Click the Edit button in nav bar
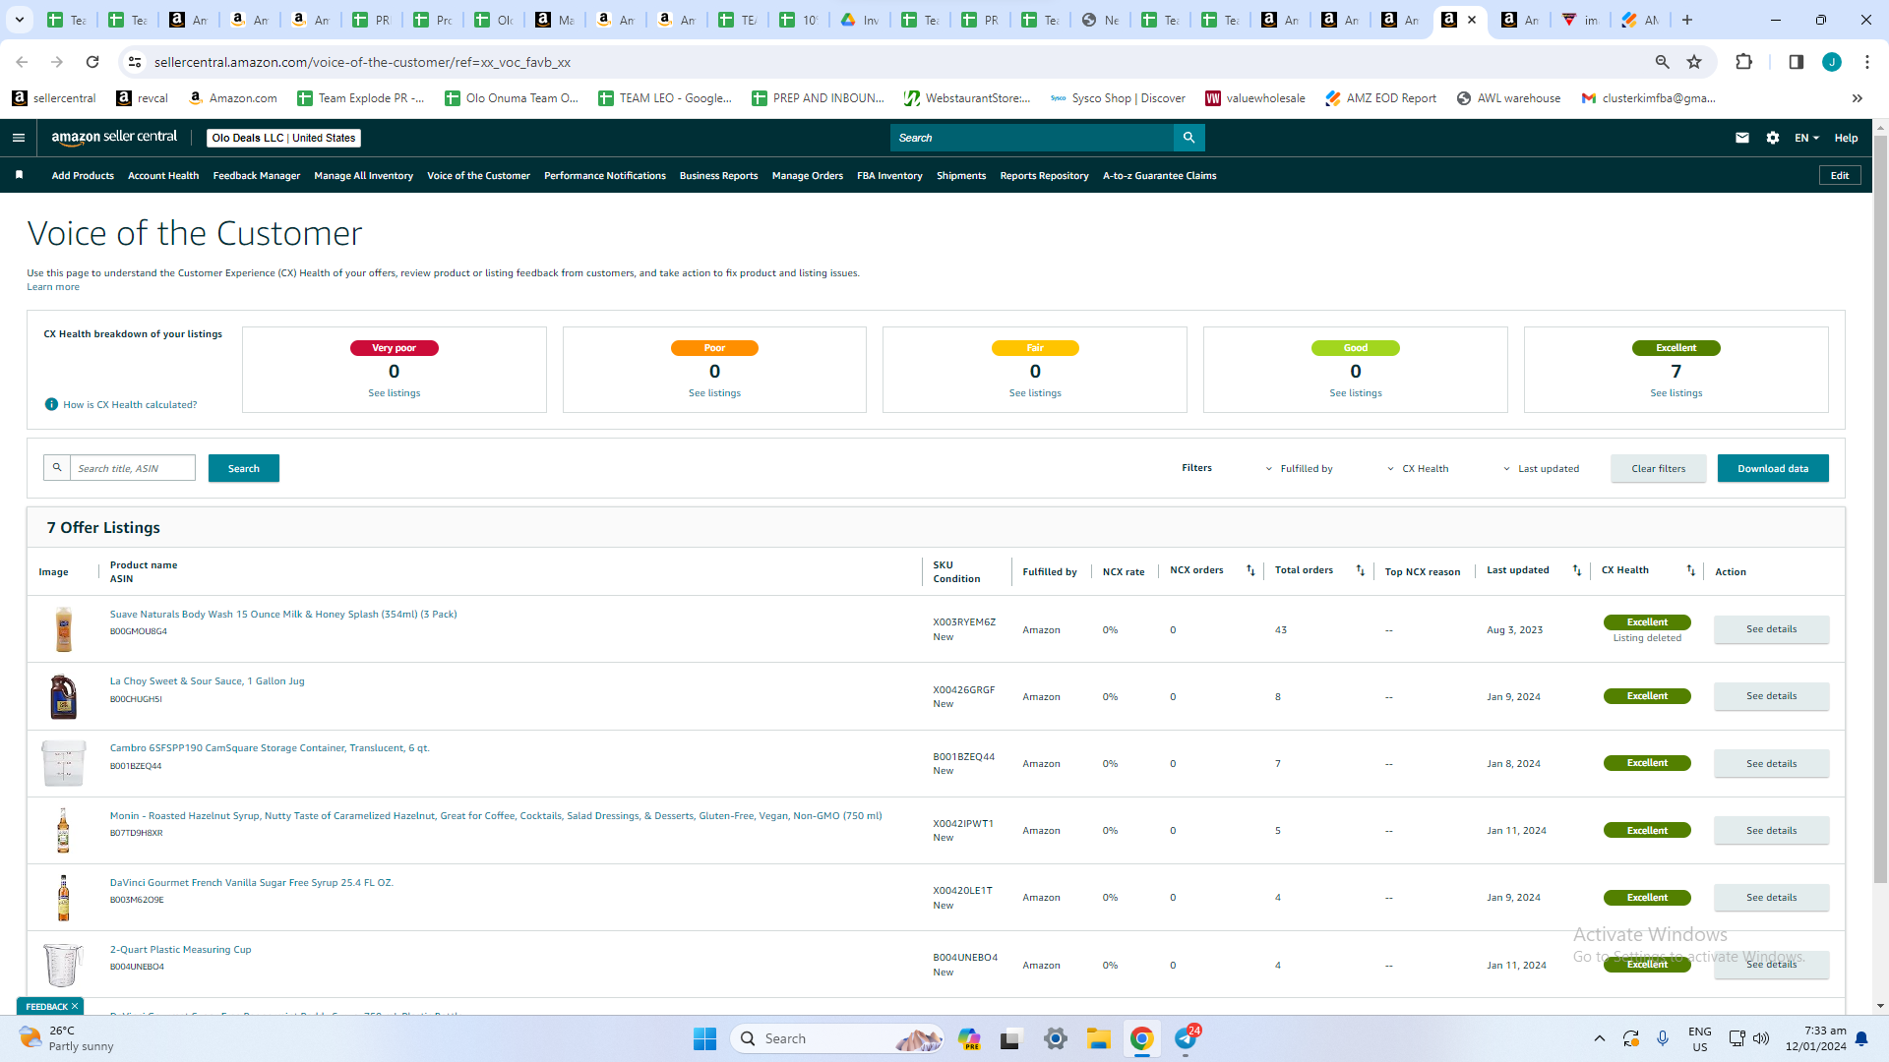Image resolution: width=1889 pixels, height=1062 pixels. coord(1840,175)
